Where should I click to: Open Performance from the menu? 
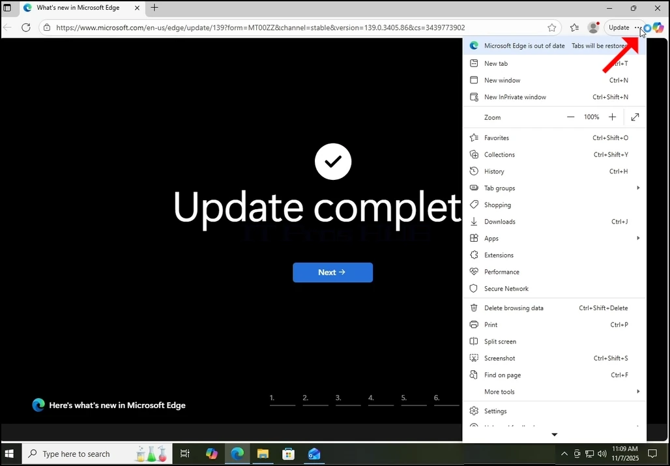(x=554, y=272)
